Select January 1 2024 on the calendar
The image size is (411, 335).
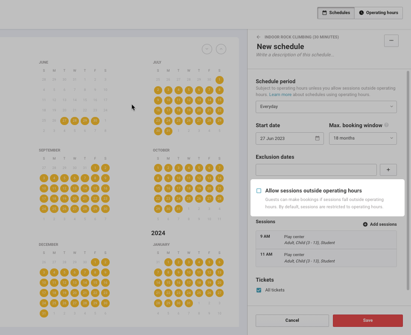[x=168, y=262]
